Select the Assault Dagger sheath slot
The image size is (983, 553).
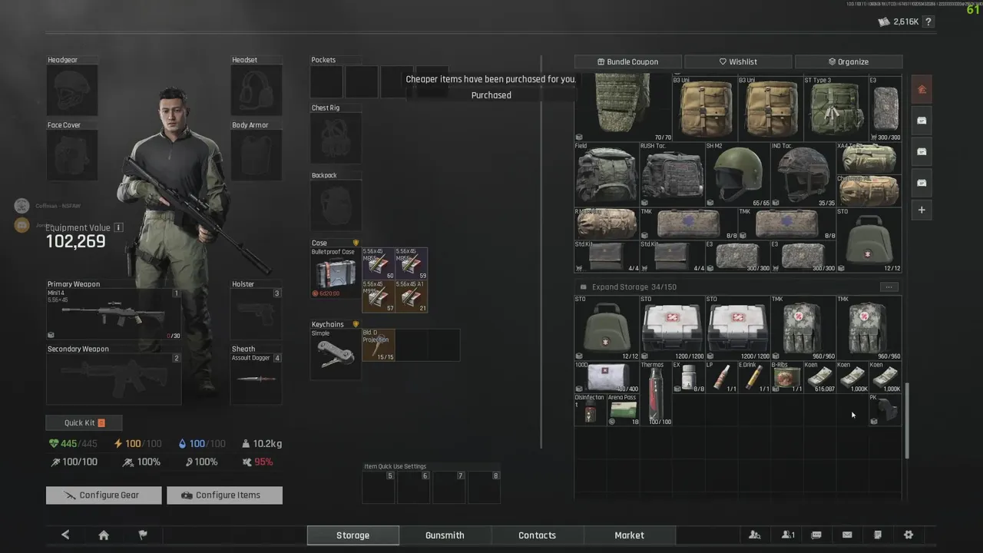click(257, 379)
